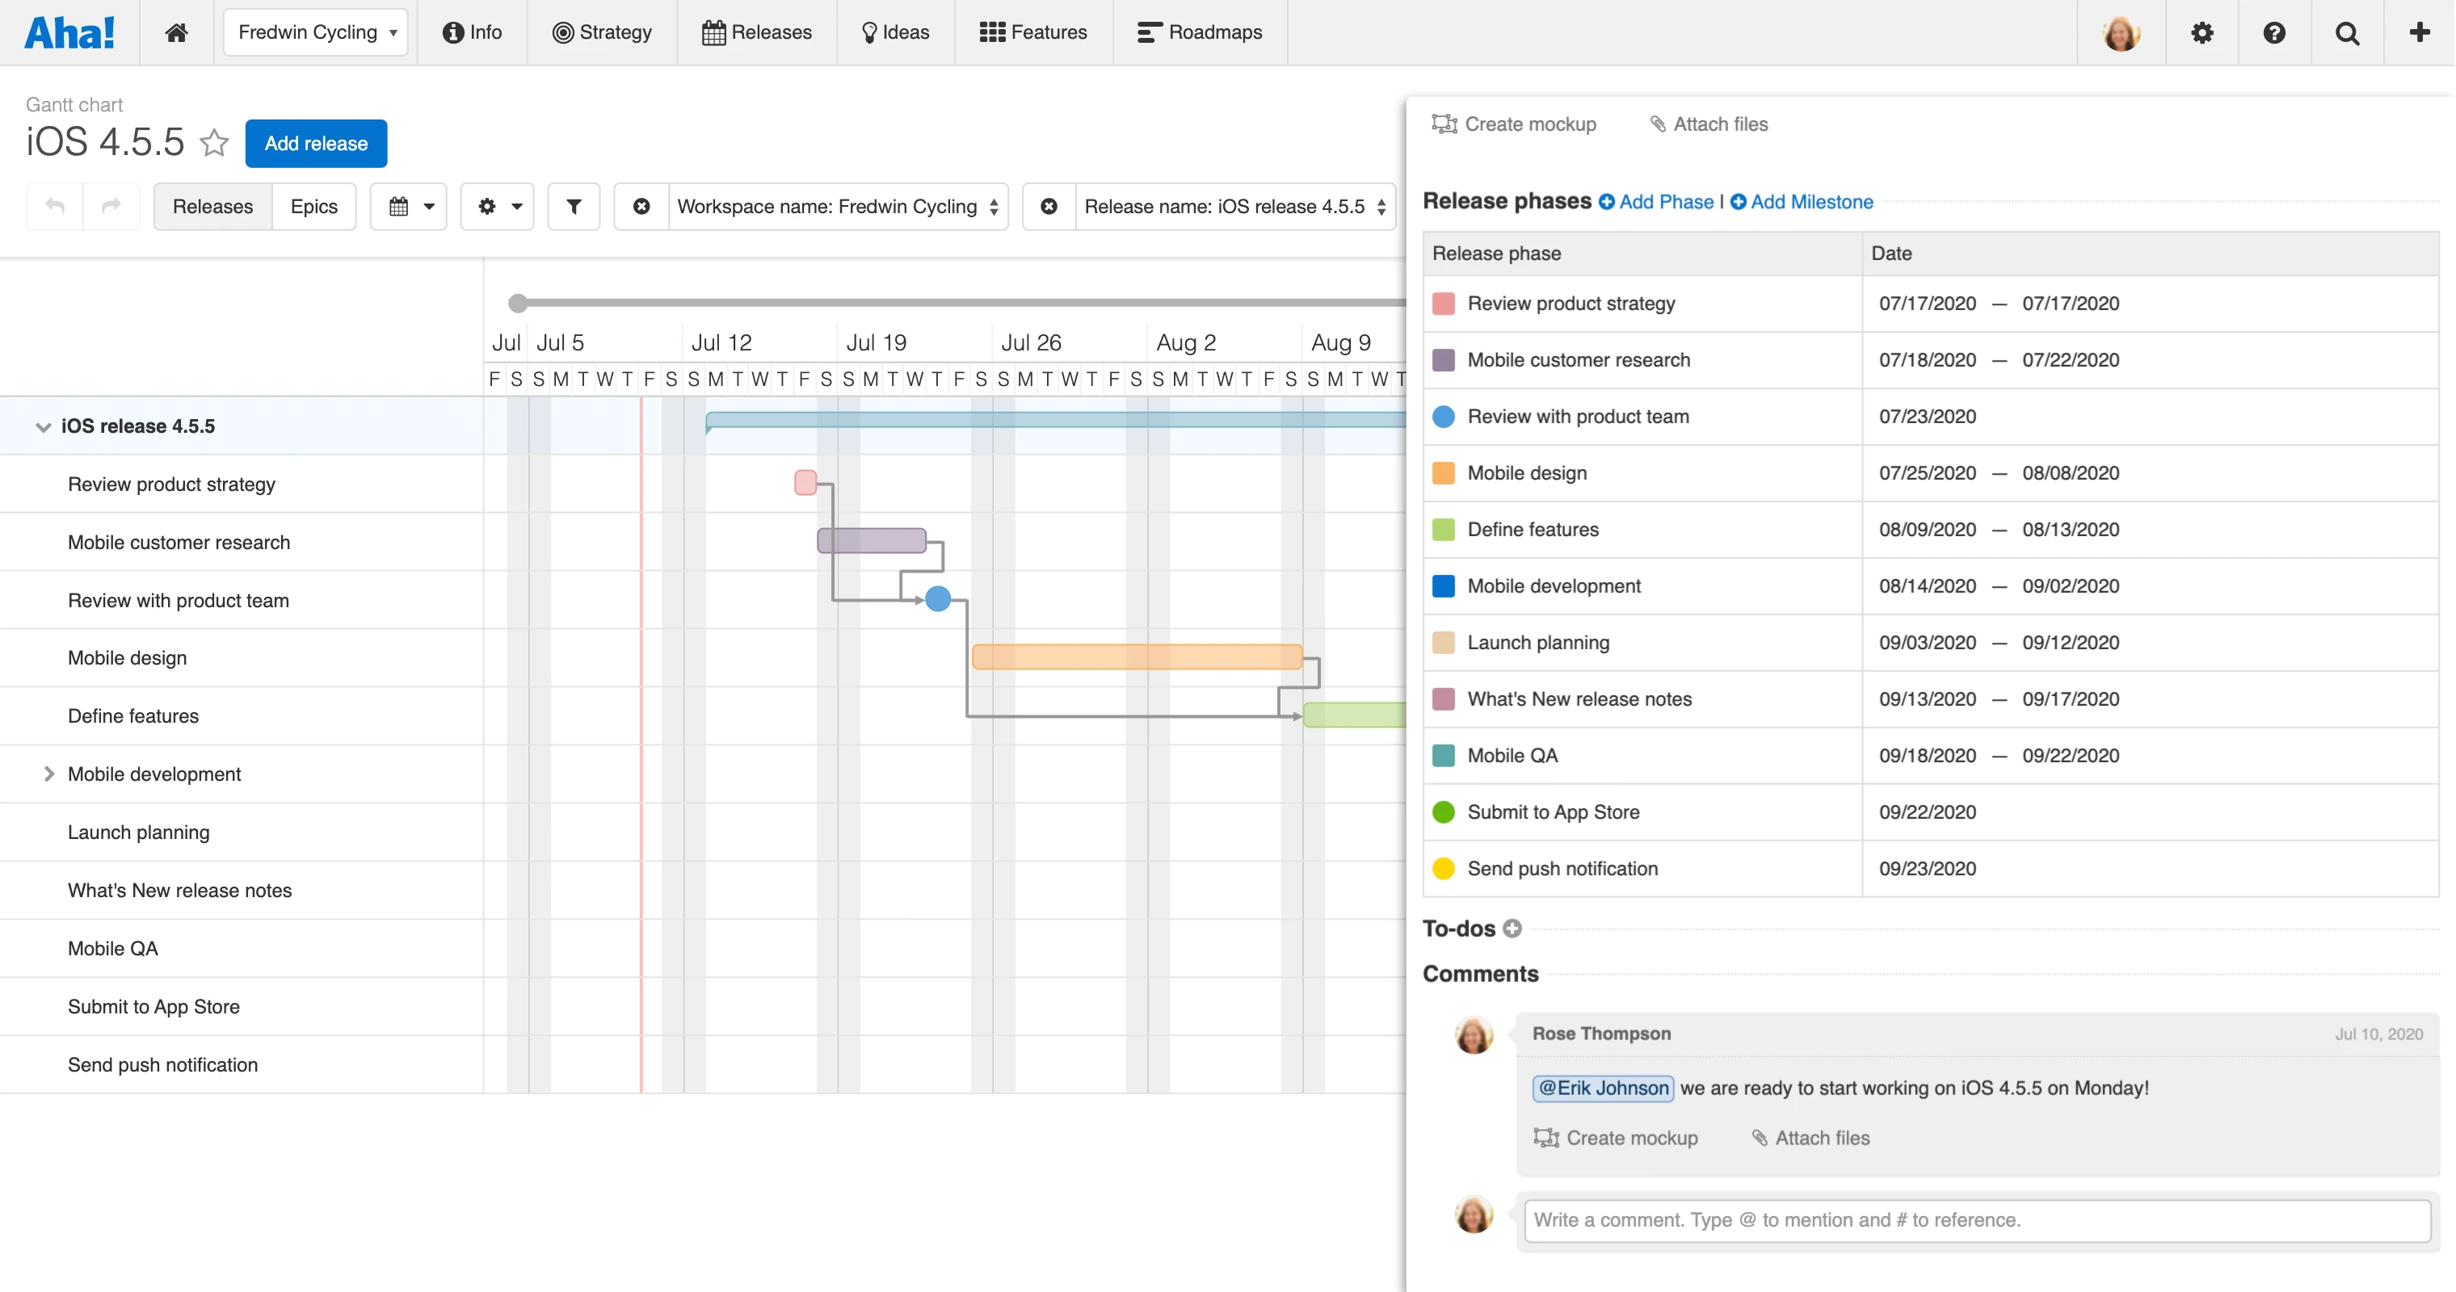Viewport: 2456px width, 1292px height.
Task: Expand the Mobile development phase
Action: [x=48, y=774]
